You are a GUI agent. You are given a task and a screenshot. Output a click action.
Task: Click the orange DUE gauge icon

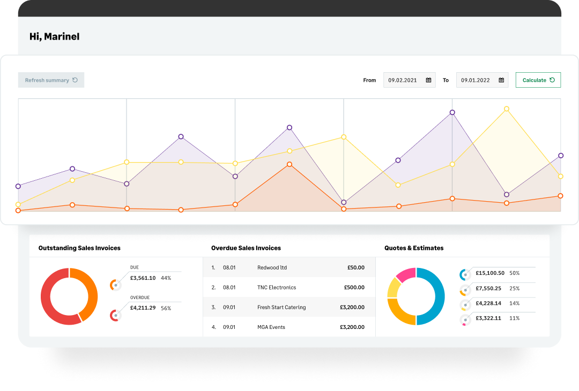(x=115, y=285)
